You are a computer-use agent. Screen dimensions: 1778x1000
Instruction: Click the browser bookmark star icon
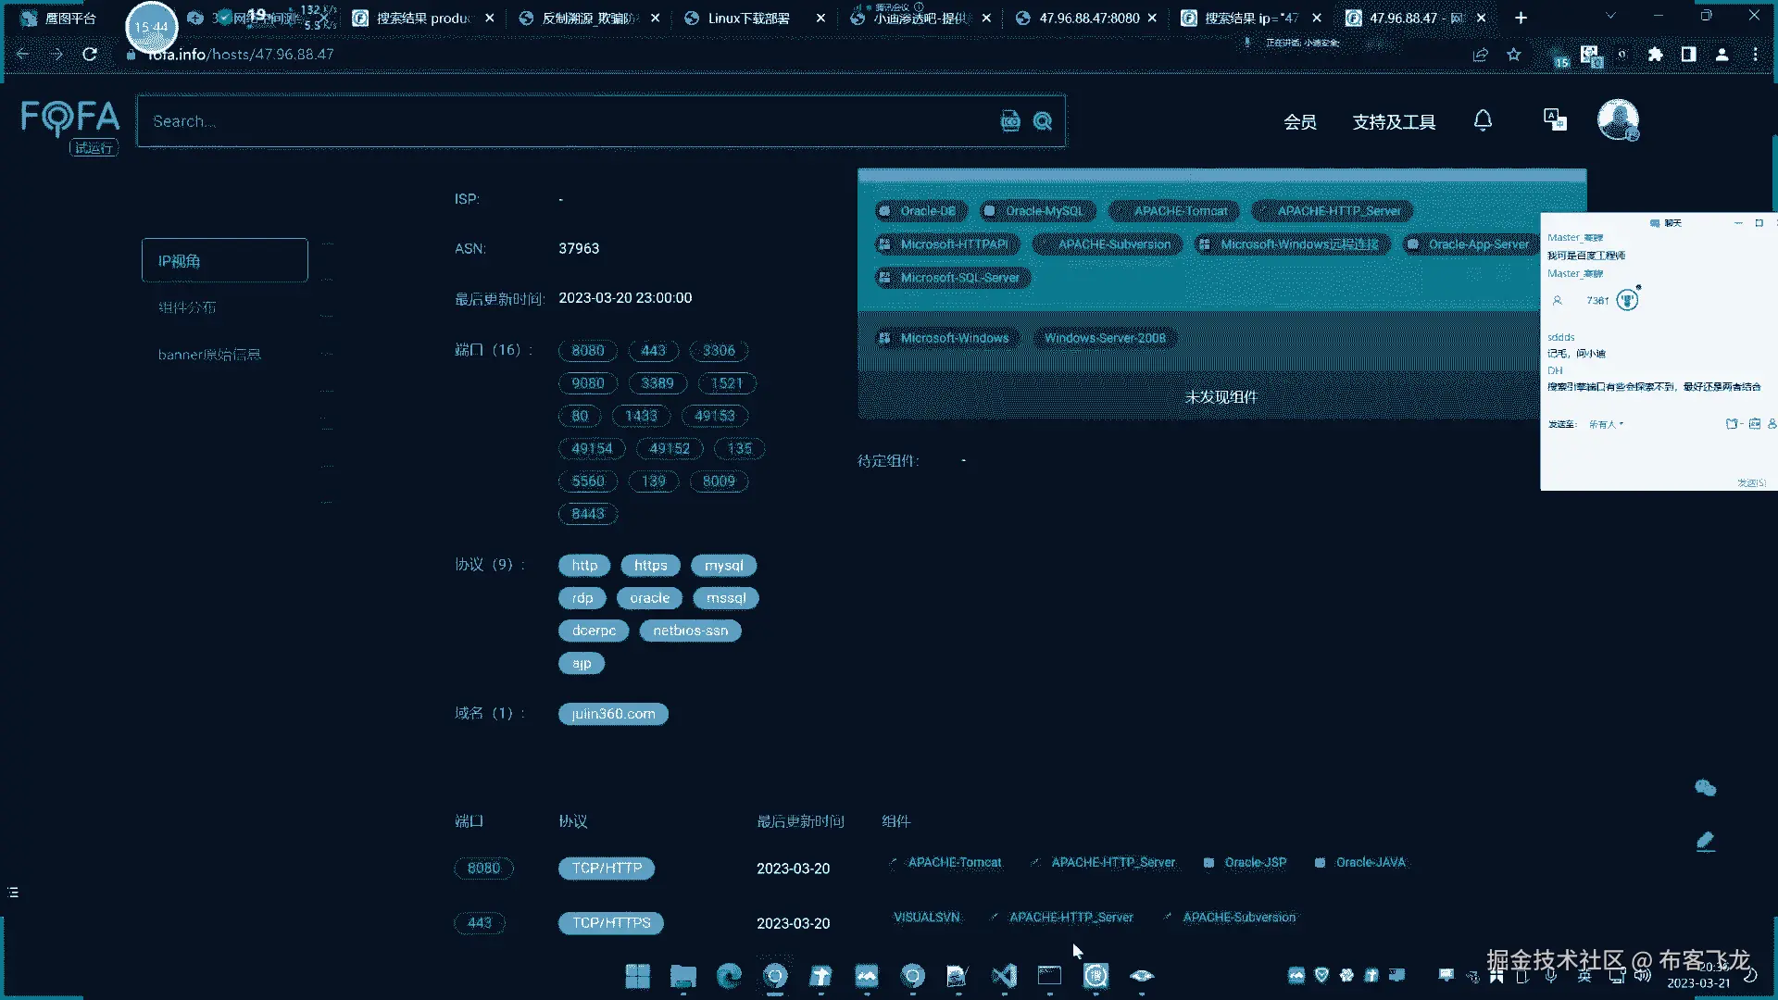point(1514,55)
